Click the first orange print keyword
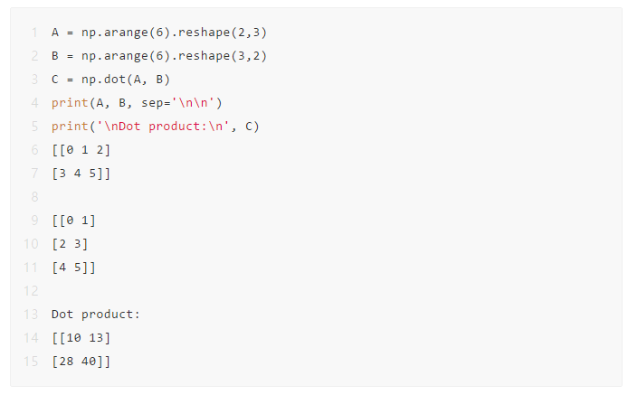The width and height of the screenshot is (628, 395). [70, 103]
